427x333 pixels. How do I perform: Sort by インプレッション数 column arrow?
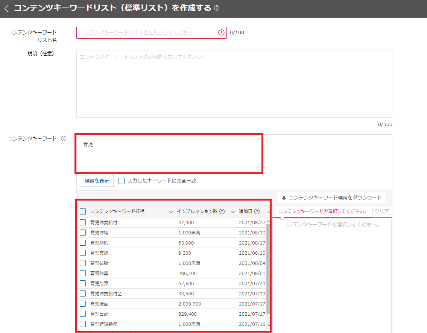point(233,211)
